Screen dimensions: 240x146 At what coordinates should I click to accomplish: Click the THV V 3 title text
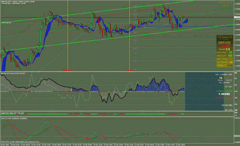coord(225,3)
